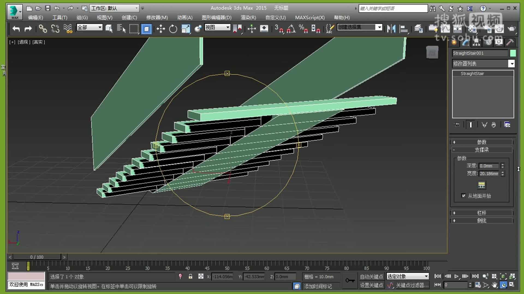Switch to the Hierarchy command panel
The image size is (524, 294).
click(x=476, y=42)
